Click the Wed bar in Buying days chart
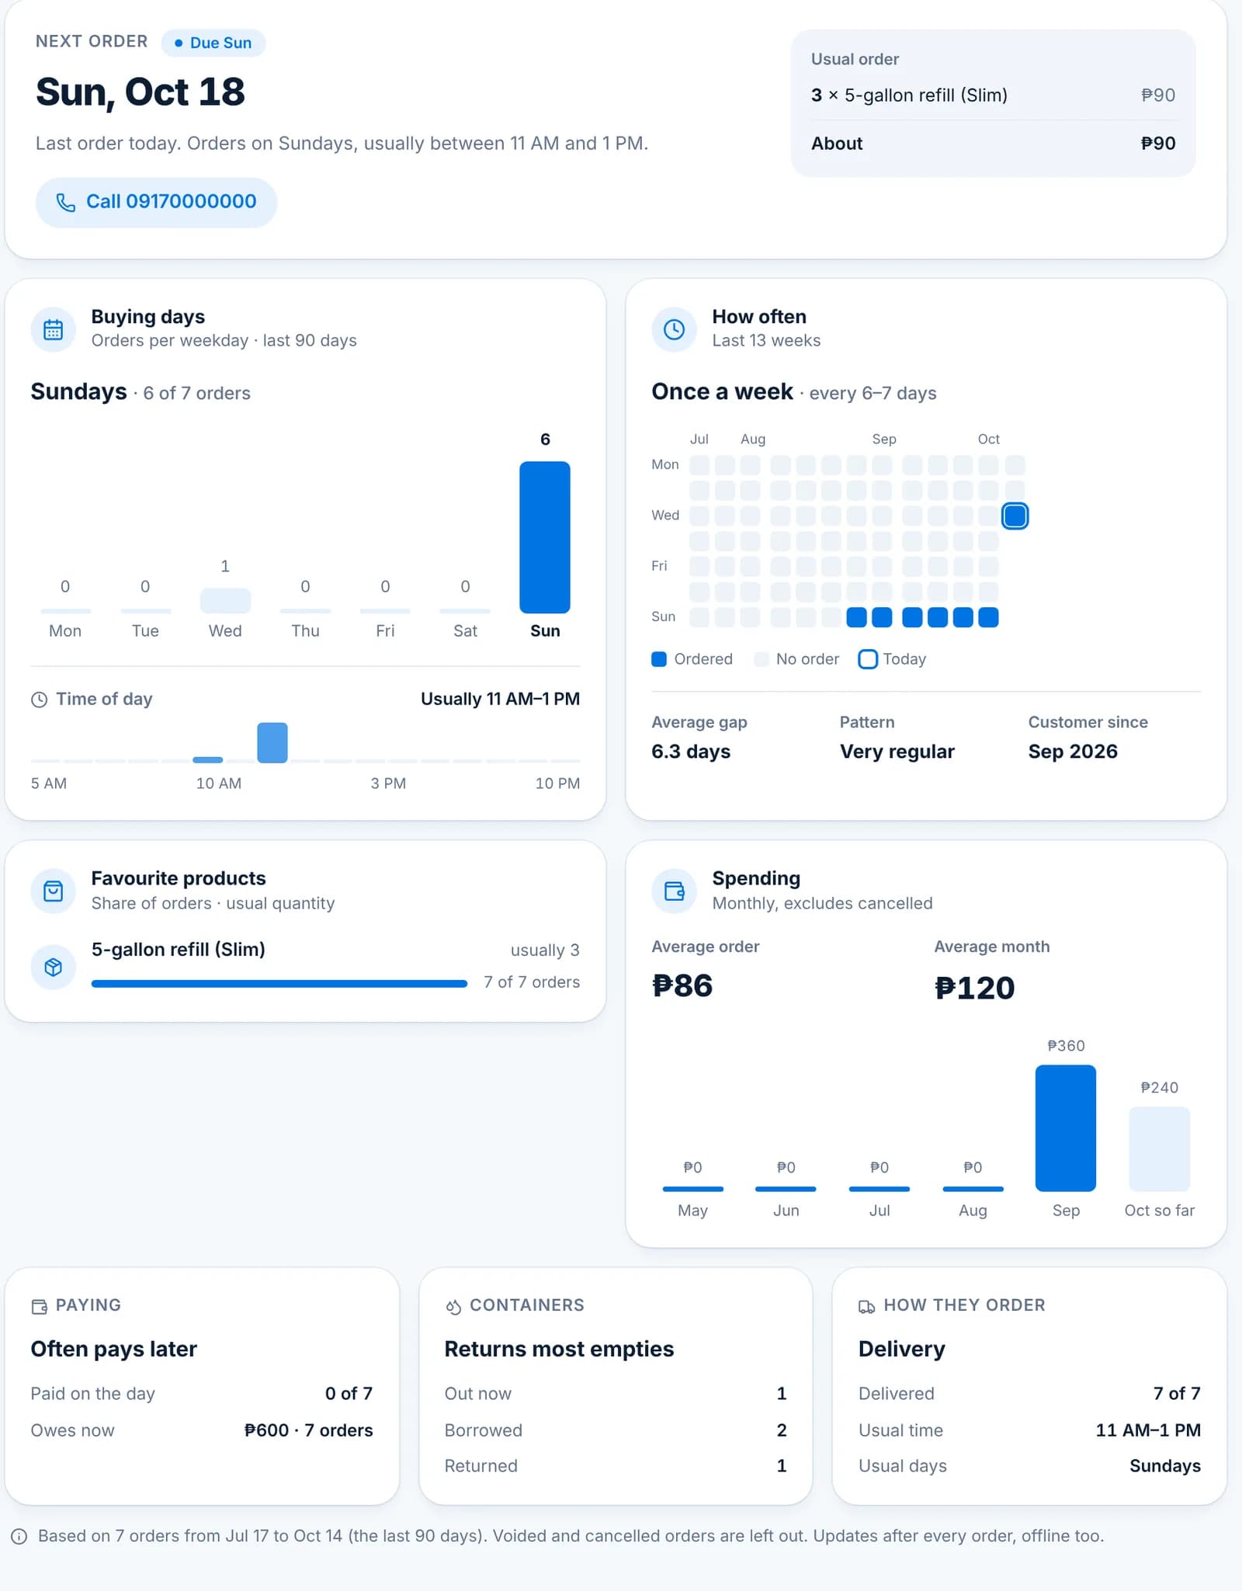 coord(225,601)
